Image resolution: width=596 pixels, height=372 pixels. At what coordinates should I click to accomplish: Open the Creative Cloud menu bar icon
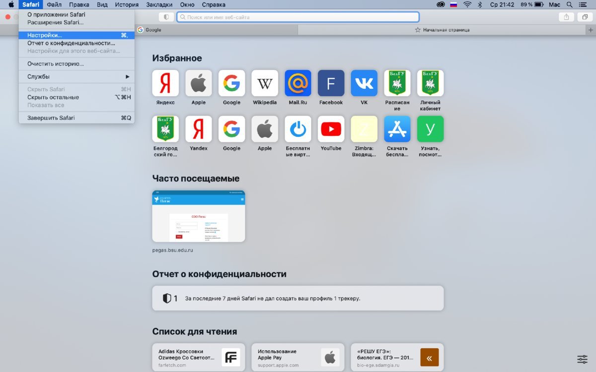click(x=441, y=4)
